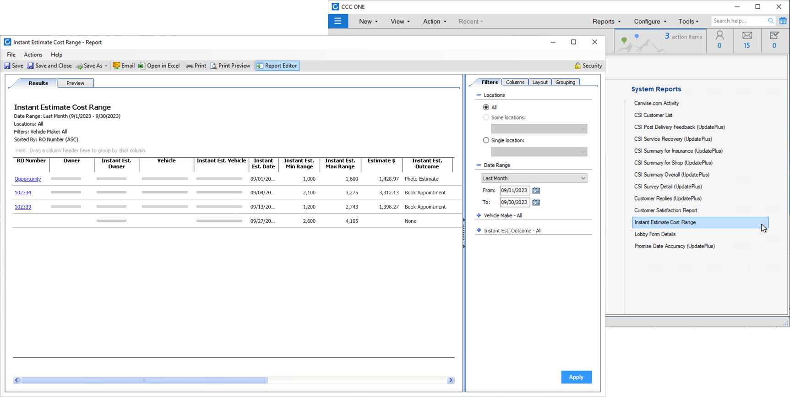The height and width of the screenshot is (397, 790).
Task: Click the Email toolbar icon
Action: [117, 66]
